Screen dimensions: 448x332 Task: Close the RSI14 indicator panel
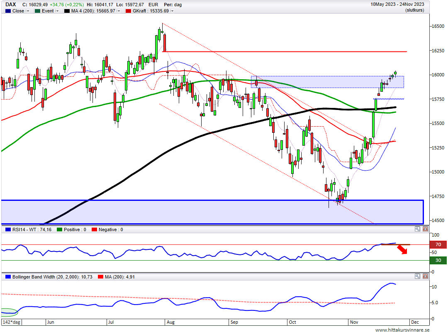[426, 229]
